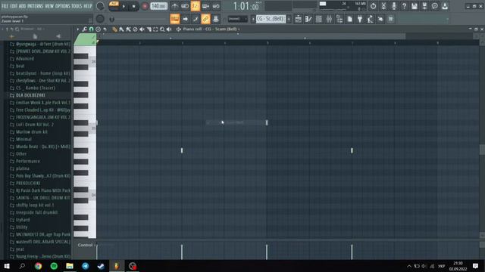The width and height of the screenshot is (485, 272).
Task: Click the Stop button in transport
Action: point(133,6)
